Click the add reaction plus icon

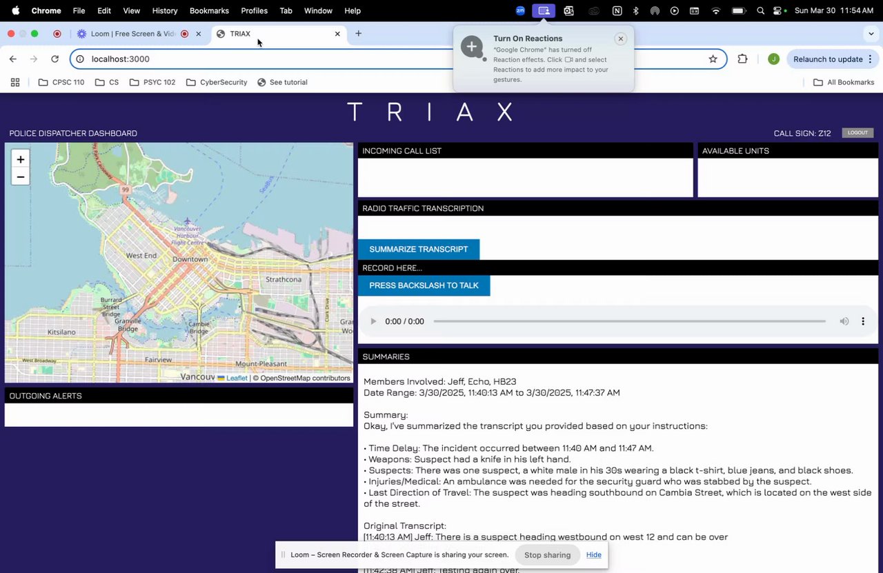pyautogui.click(x=473, y=47)
